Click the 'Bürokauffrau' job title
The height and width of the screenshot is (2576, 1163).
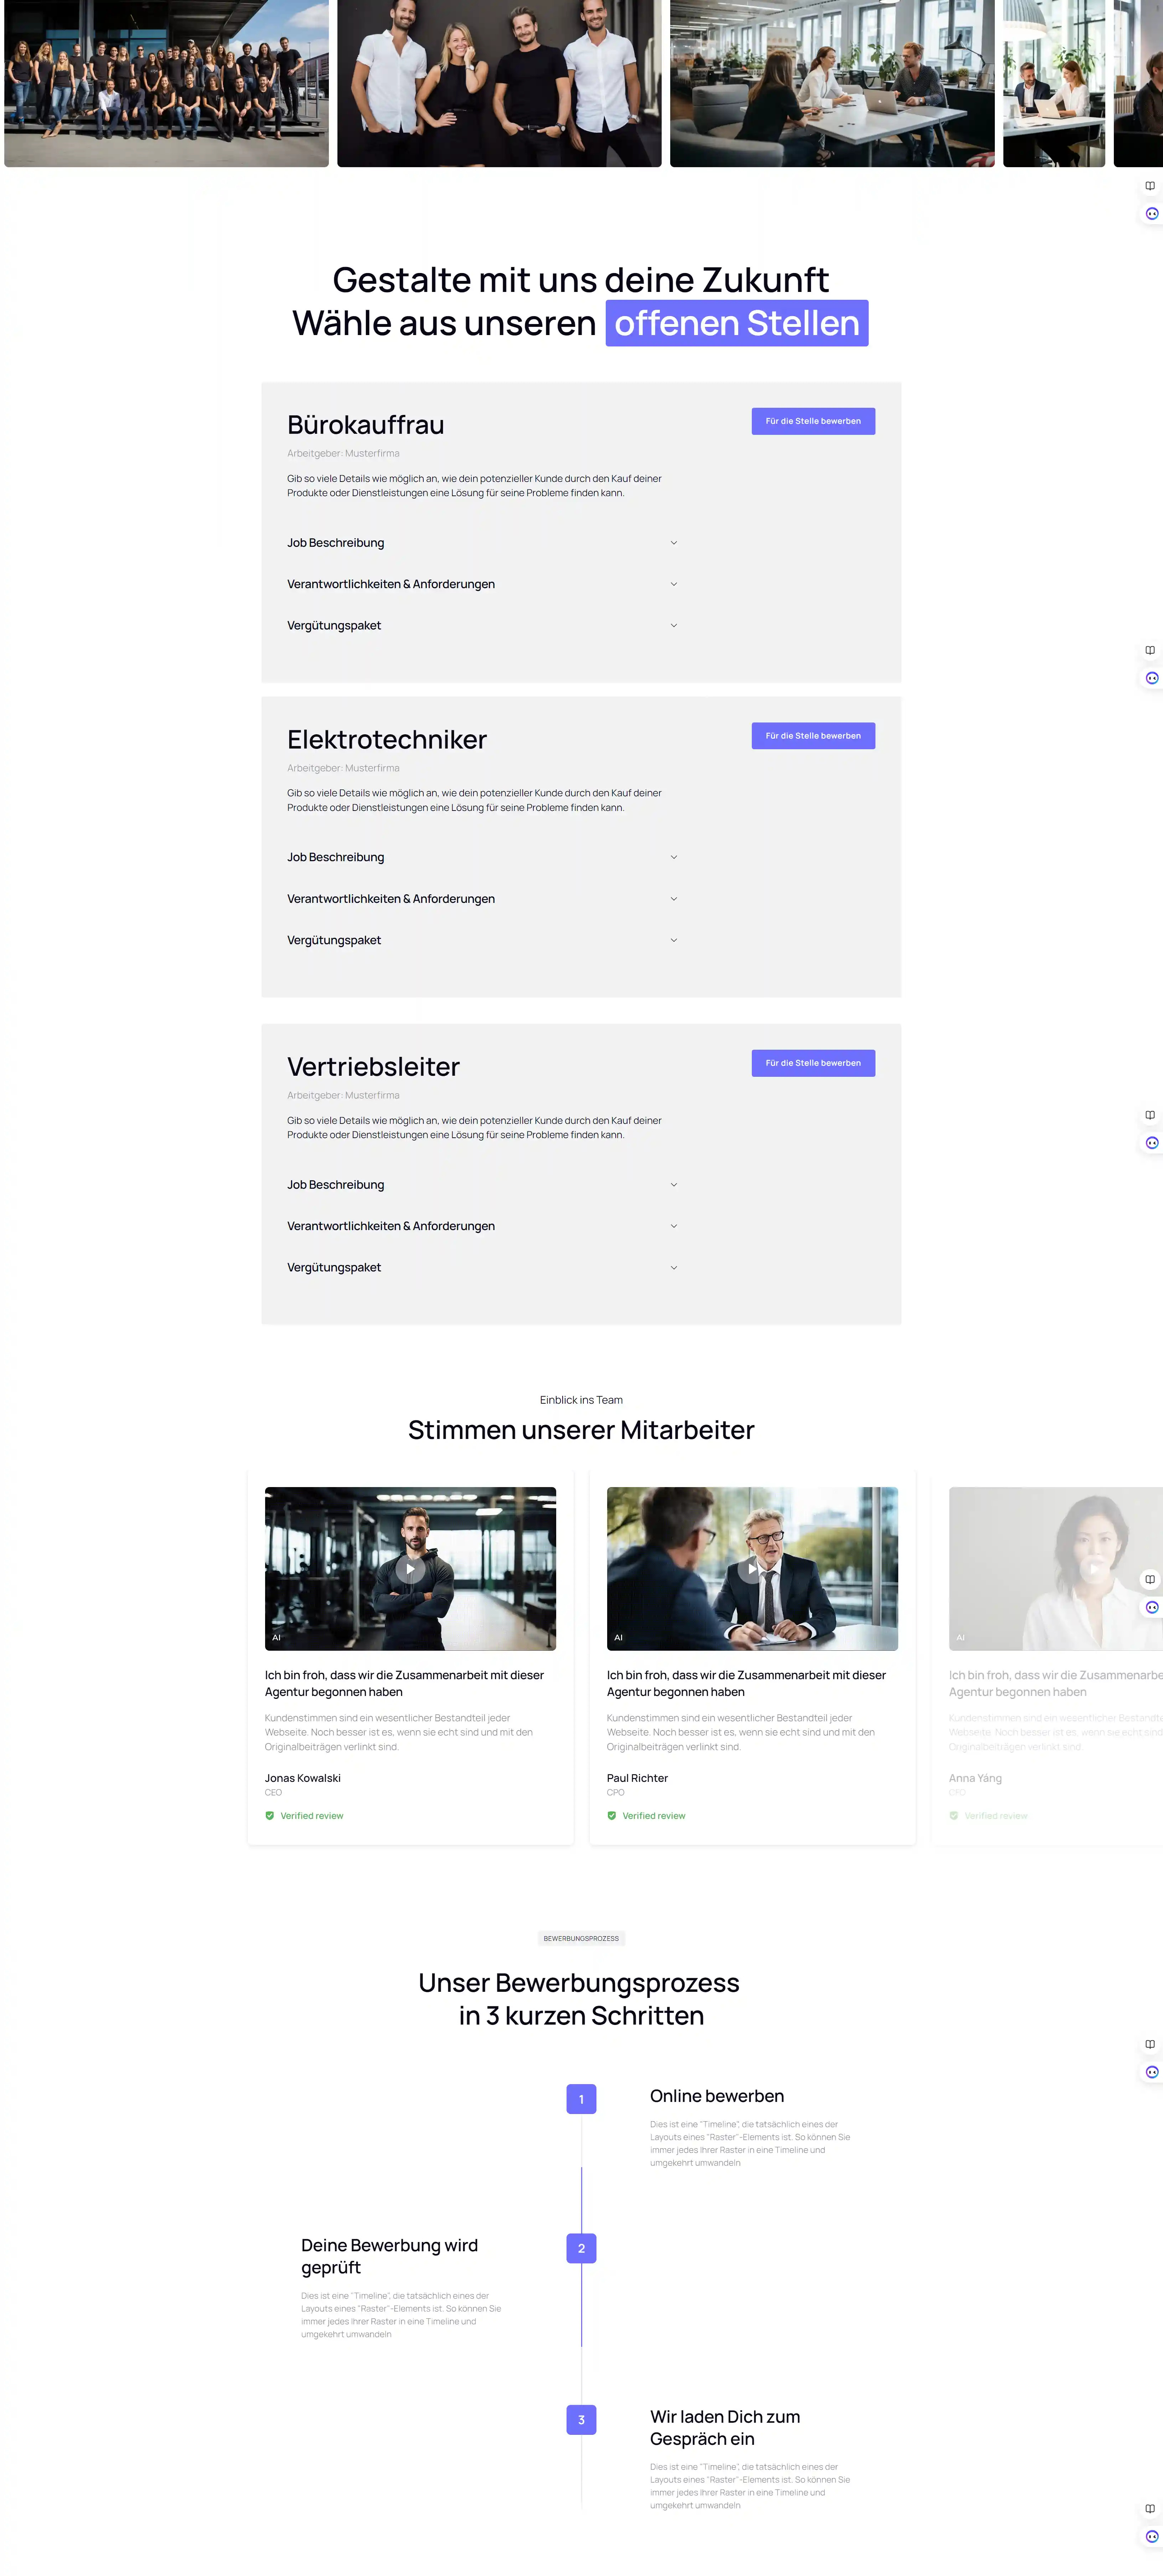366,425
